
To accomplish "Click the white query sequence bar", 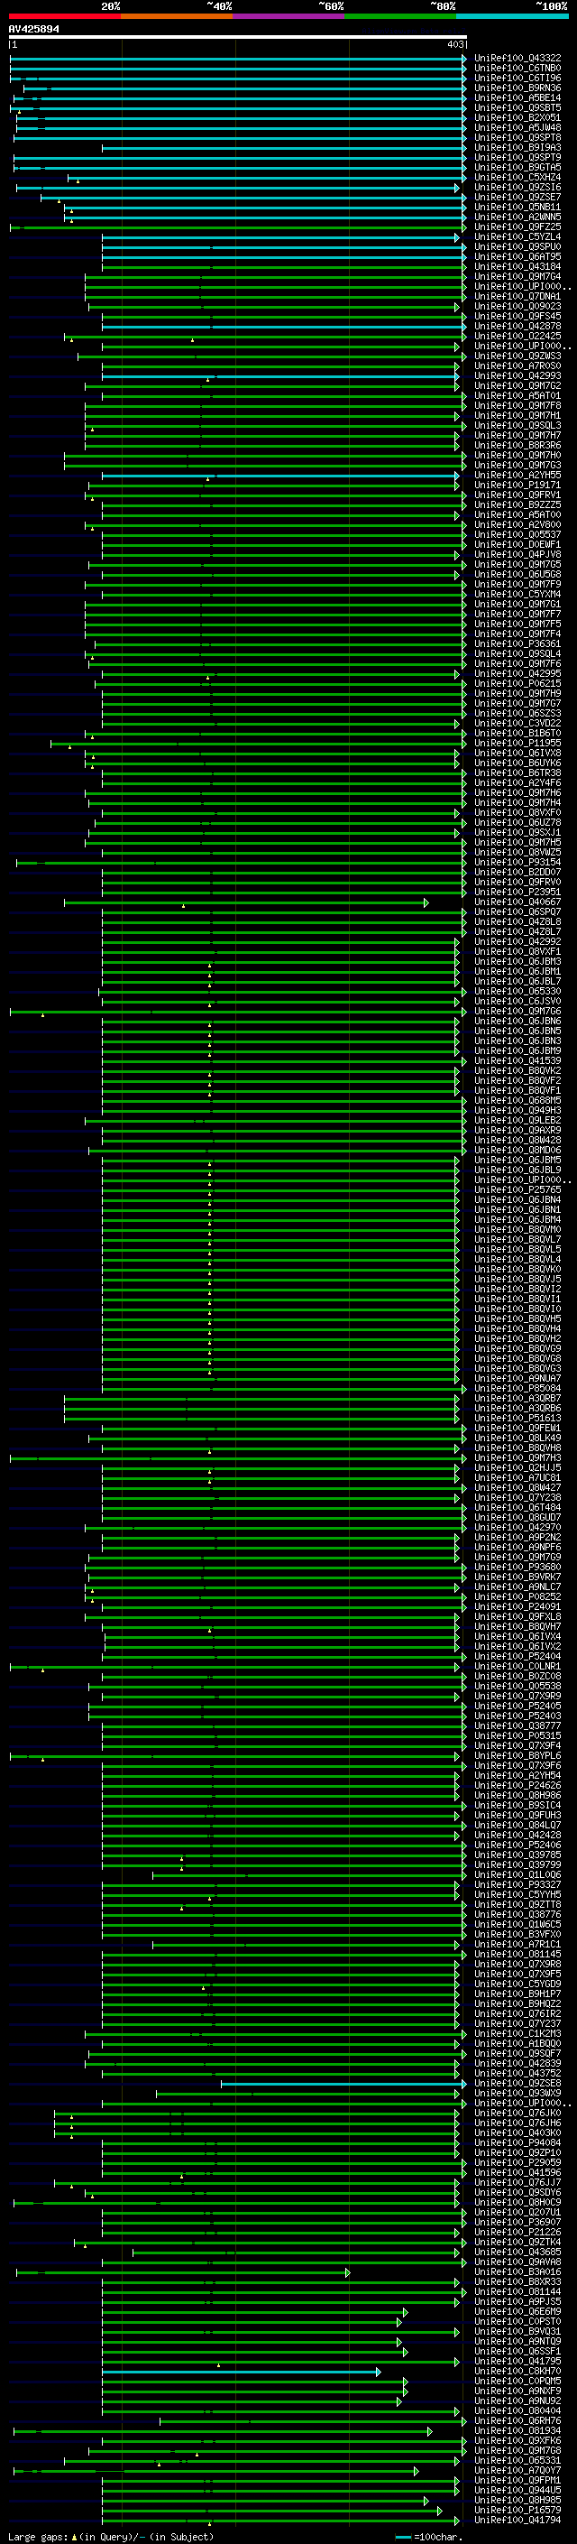I will 238,36.
